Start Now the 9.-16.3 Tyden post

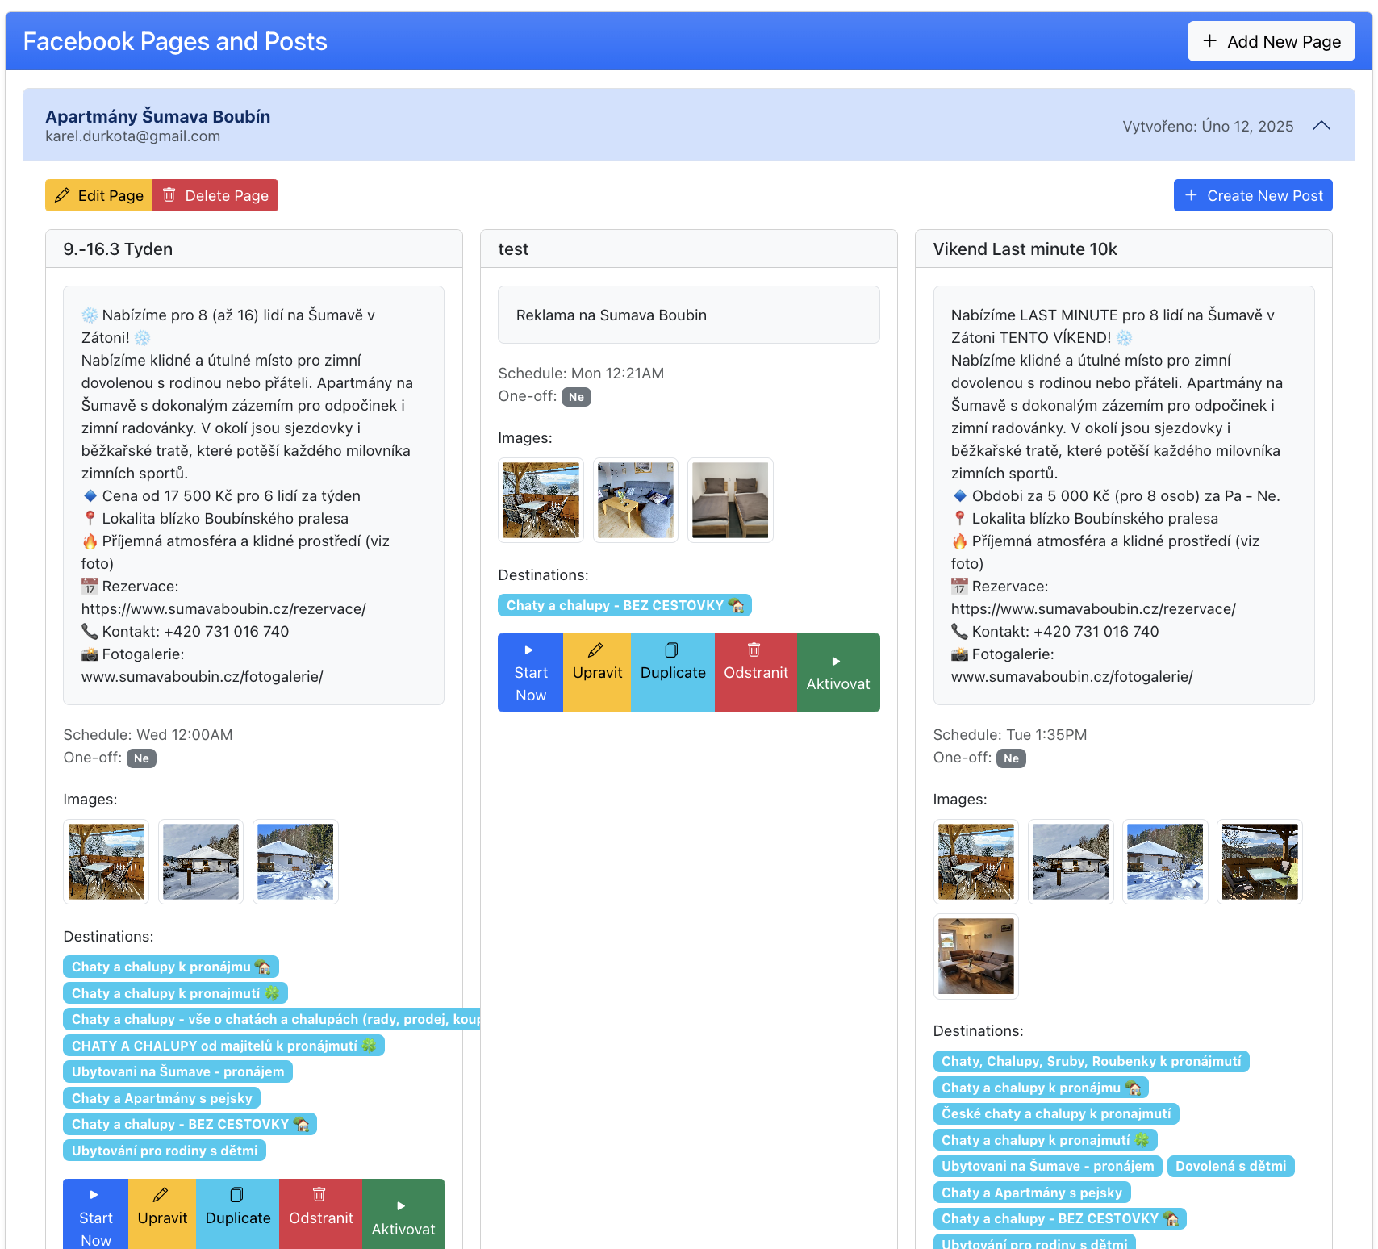[x=96, y=1214]
